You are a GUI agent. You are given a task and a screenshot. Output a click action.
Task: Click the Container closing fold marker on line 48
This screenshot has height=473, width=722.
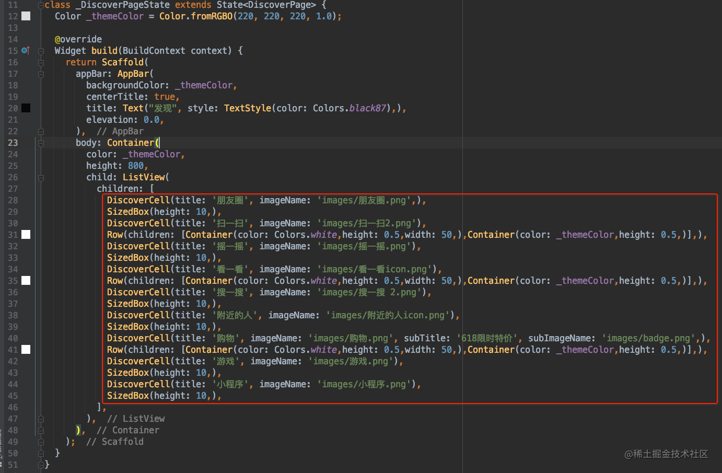click(41, 431)
